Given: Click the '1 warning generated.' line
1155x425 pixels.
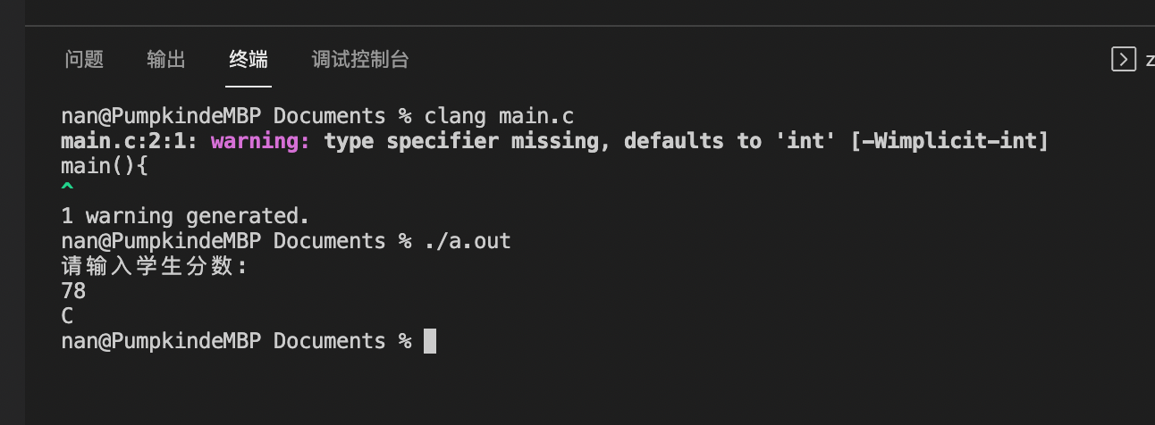Looking at the screenshot, I should (185, 216).
